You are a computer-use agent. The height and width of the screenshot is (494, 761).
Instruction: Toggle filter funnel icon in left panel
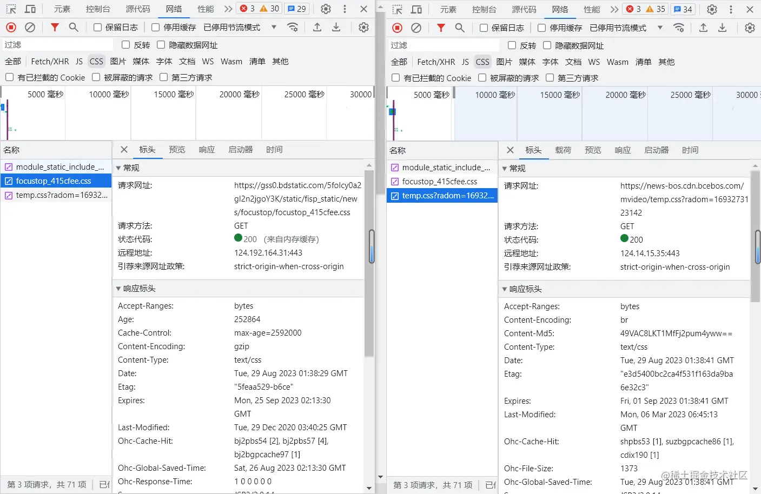click(x=55, y=27)
